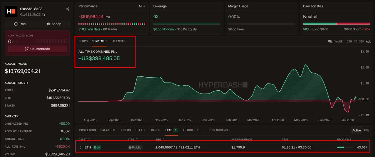
Task: Click the win/loss trade streak bar
Action: click(112, 24)
